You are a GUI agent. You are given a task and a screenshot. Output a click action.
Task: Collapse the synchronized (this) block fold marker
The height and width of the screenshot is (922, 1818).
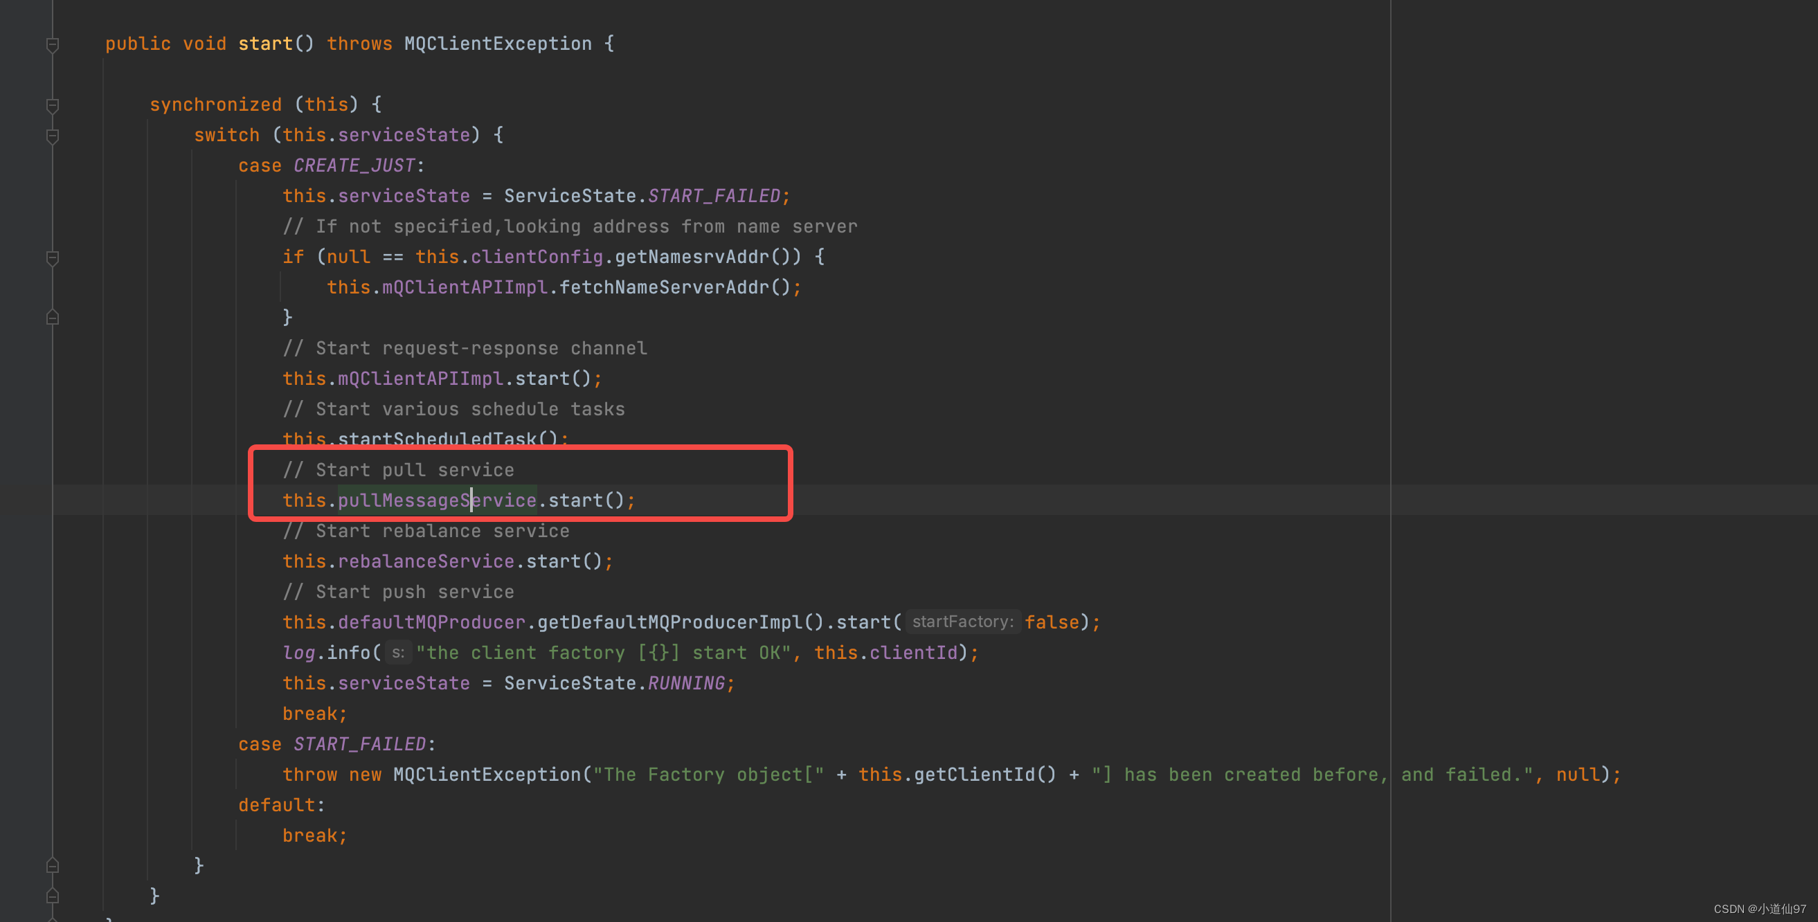click(x=52, y=105)
